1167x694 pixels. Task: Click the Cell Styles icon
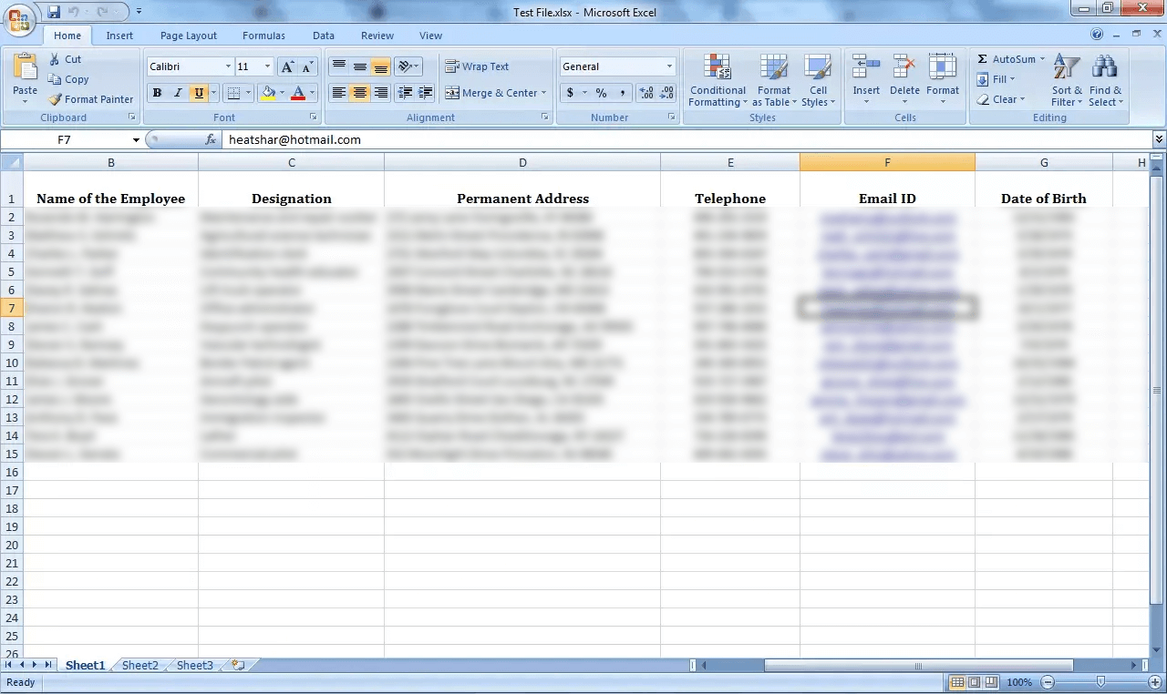tap(818, 80)
